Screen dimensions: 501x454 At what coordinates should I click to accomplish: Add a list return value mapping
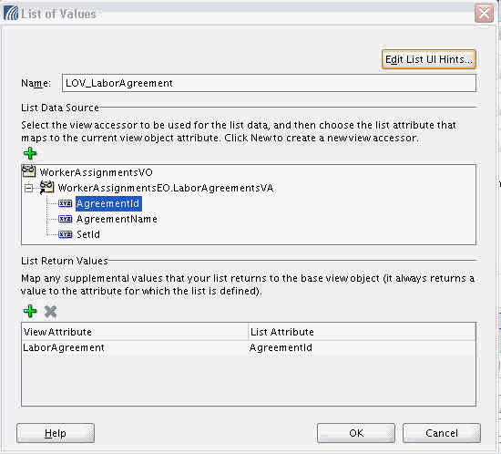coord(30,311)
